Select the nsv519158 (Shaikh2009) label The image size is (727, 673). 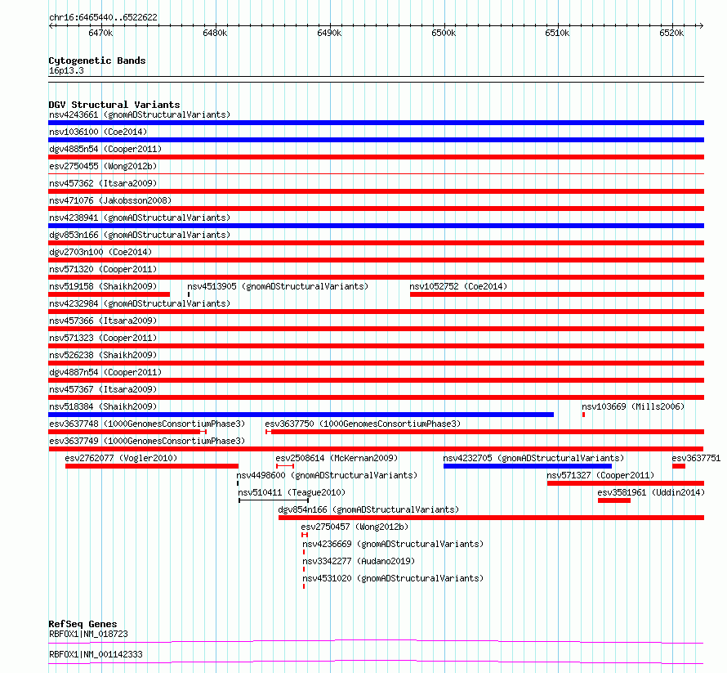(x=103, y=286)
